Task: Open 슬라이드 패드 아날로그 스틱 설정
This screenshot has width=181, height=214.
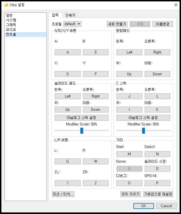Action: (82, 118)
